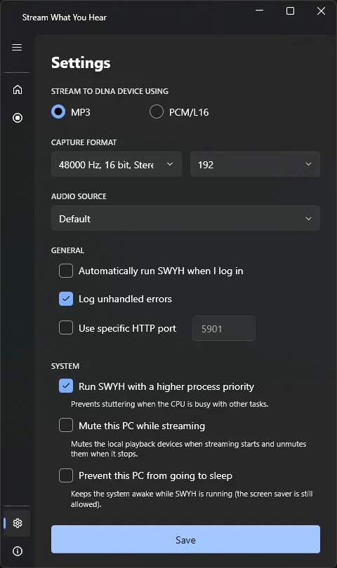Open the 192 bitrate dropdown
The width and height of the screenshot is (337, 568).
(x=255, y=165)
